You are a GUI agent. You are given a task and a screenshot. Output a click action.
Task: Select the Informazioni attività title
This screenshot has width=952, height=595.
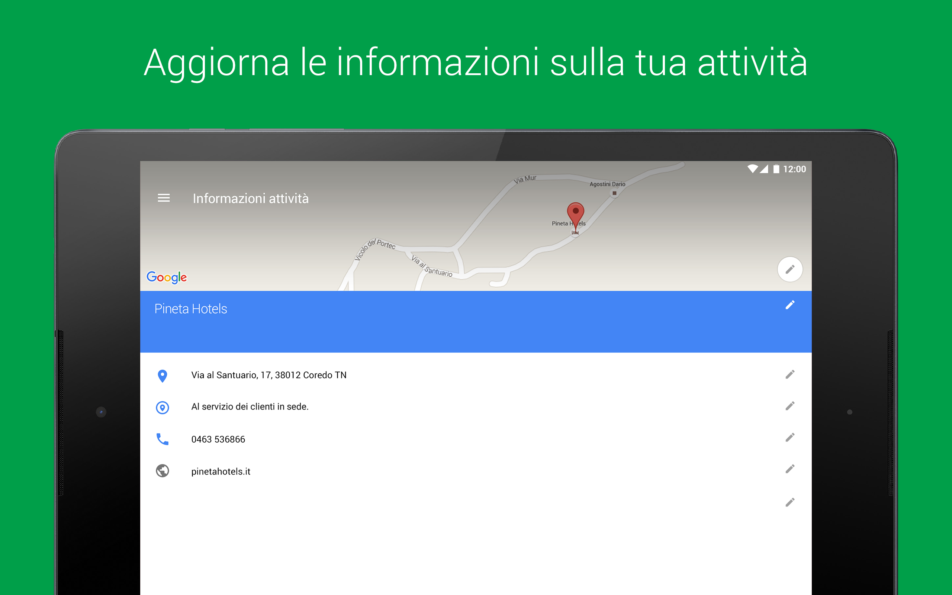pos(251,198)
